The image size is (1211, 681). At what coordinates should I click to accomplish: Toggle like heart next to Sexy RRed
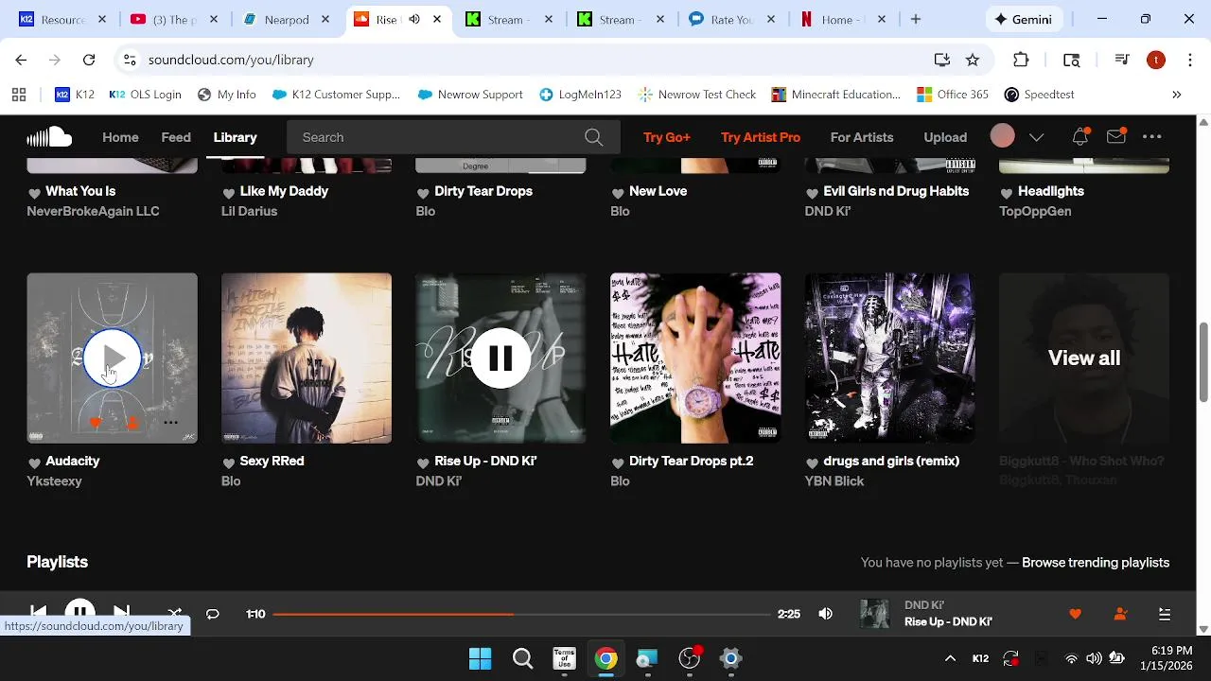(x=228, y=463)
